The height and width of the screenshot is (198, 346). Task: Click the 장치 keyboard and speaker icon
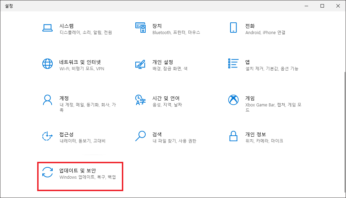(x=140, y=28)
